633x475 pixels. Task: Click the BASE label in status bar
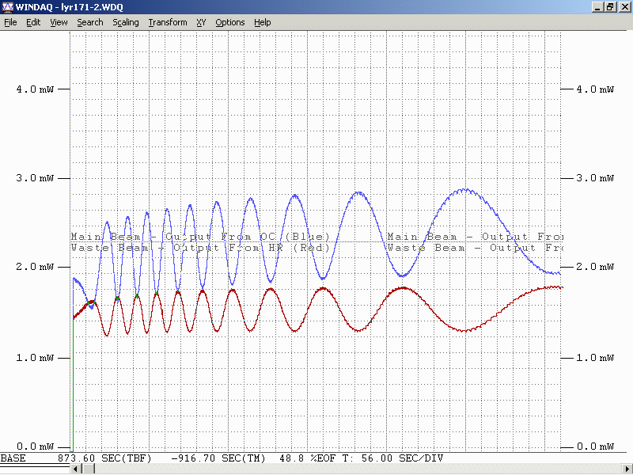coord(13,458)
